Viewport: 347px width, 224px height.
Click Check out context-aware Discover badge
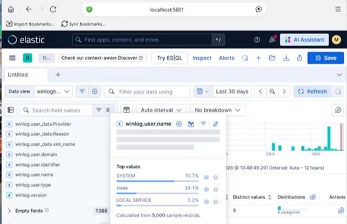(102, 58)
